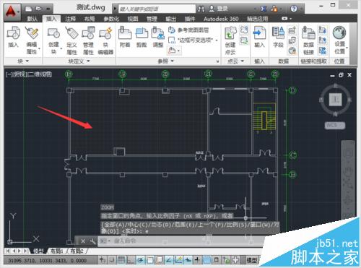The width and height of the screenshot is (361, 268).
Task: Click the [-] viewport controls label
Action: [x=9, y=74]
